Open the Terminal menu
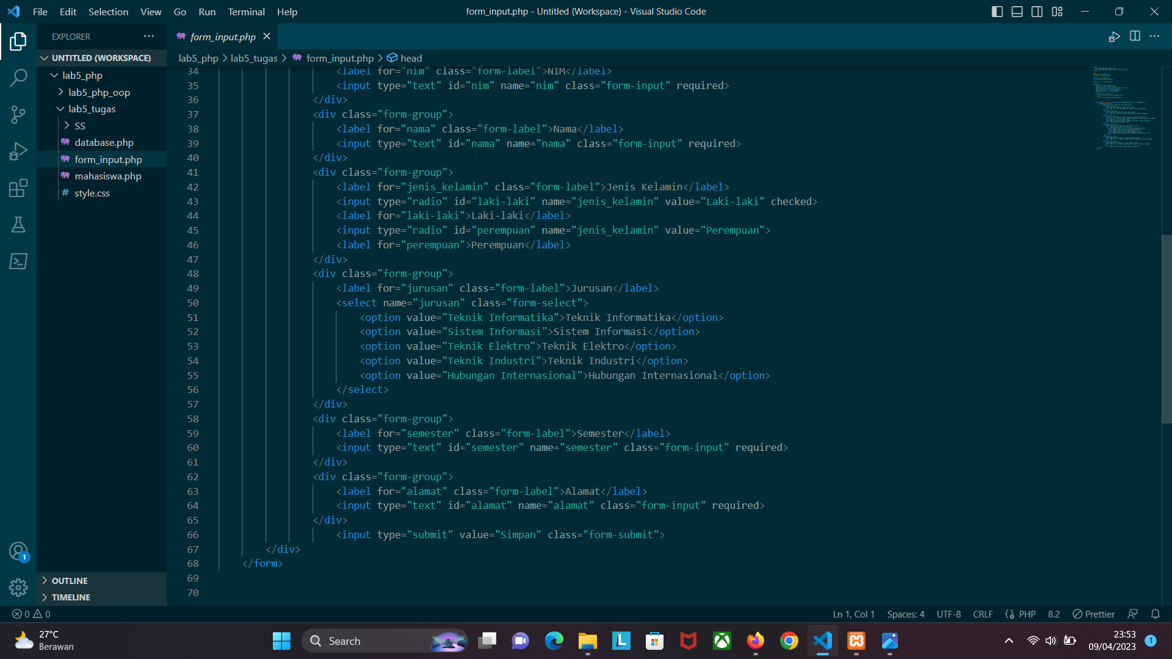 (x=246, y=12)
